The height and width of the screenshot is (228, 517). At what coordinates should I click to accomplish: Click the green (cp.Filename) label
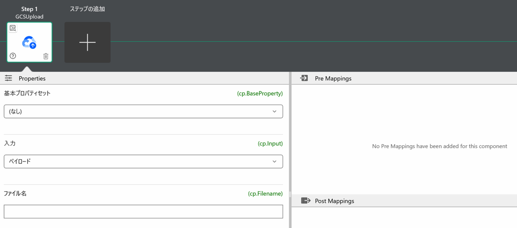click(265, 194)
